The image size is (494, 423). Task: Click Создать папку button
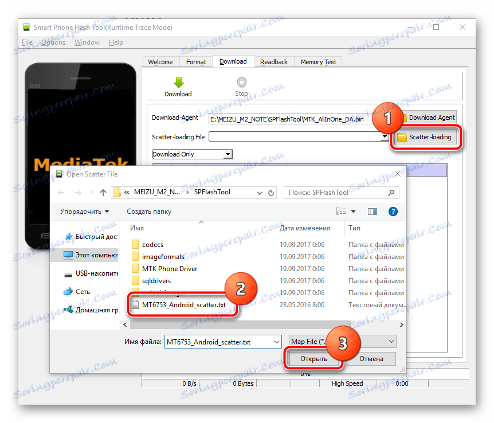[149, 211]
